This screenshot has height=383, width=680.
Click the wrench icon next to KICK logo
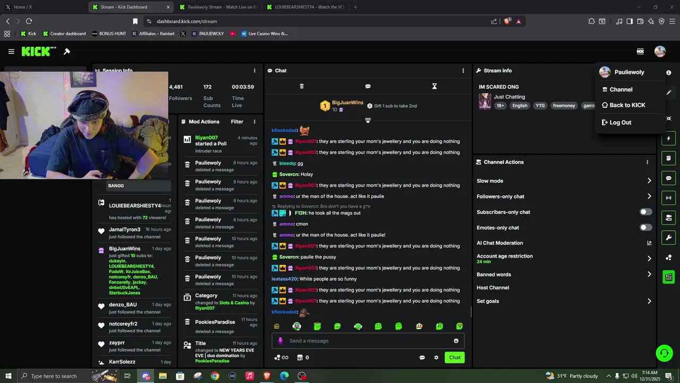pos(67,52)
